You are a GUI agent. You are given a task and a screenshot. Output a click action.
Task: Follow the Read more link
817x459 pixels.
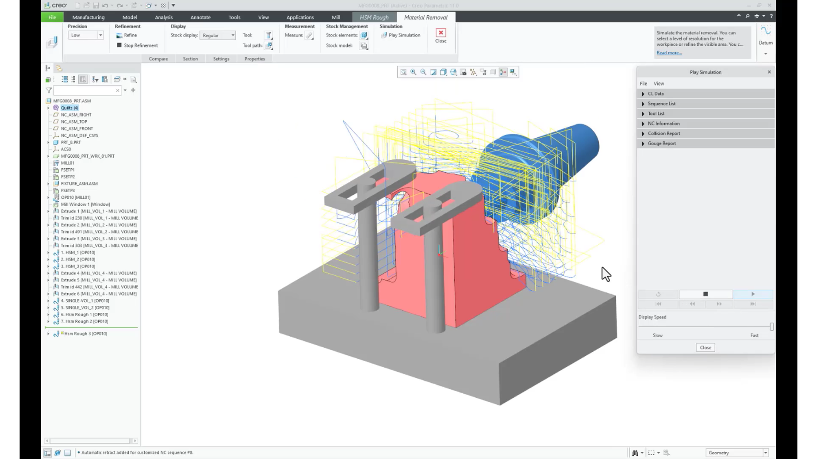(x=669, y=53)
